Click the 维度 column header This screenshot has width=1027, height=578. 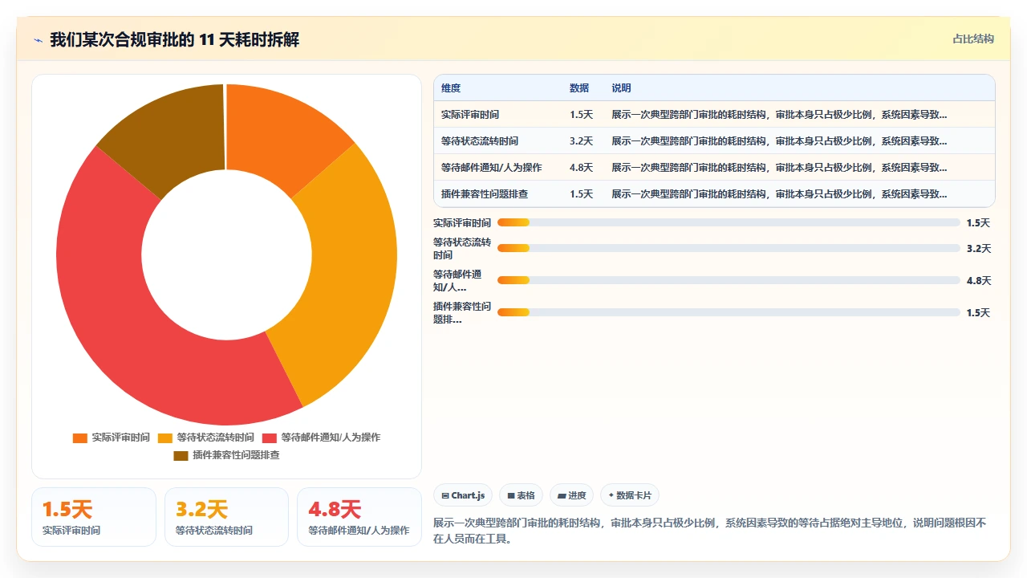pyautogui.click(x=451, y=88)
